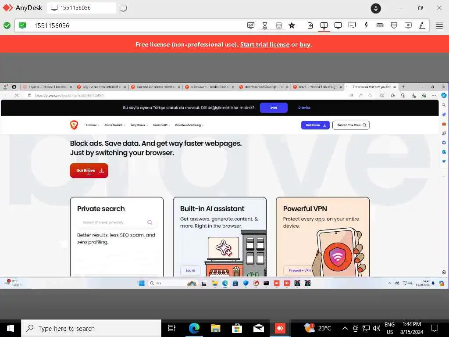
Task: Click the brave.com address bar in remote browser
Action: 183,95
